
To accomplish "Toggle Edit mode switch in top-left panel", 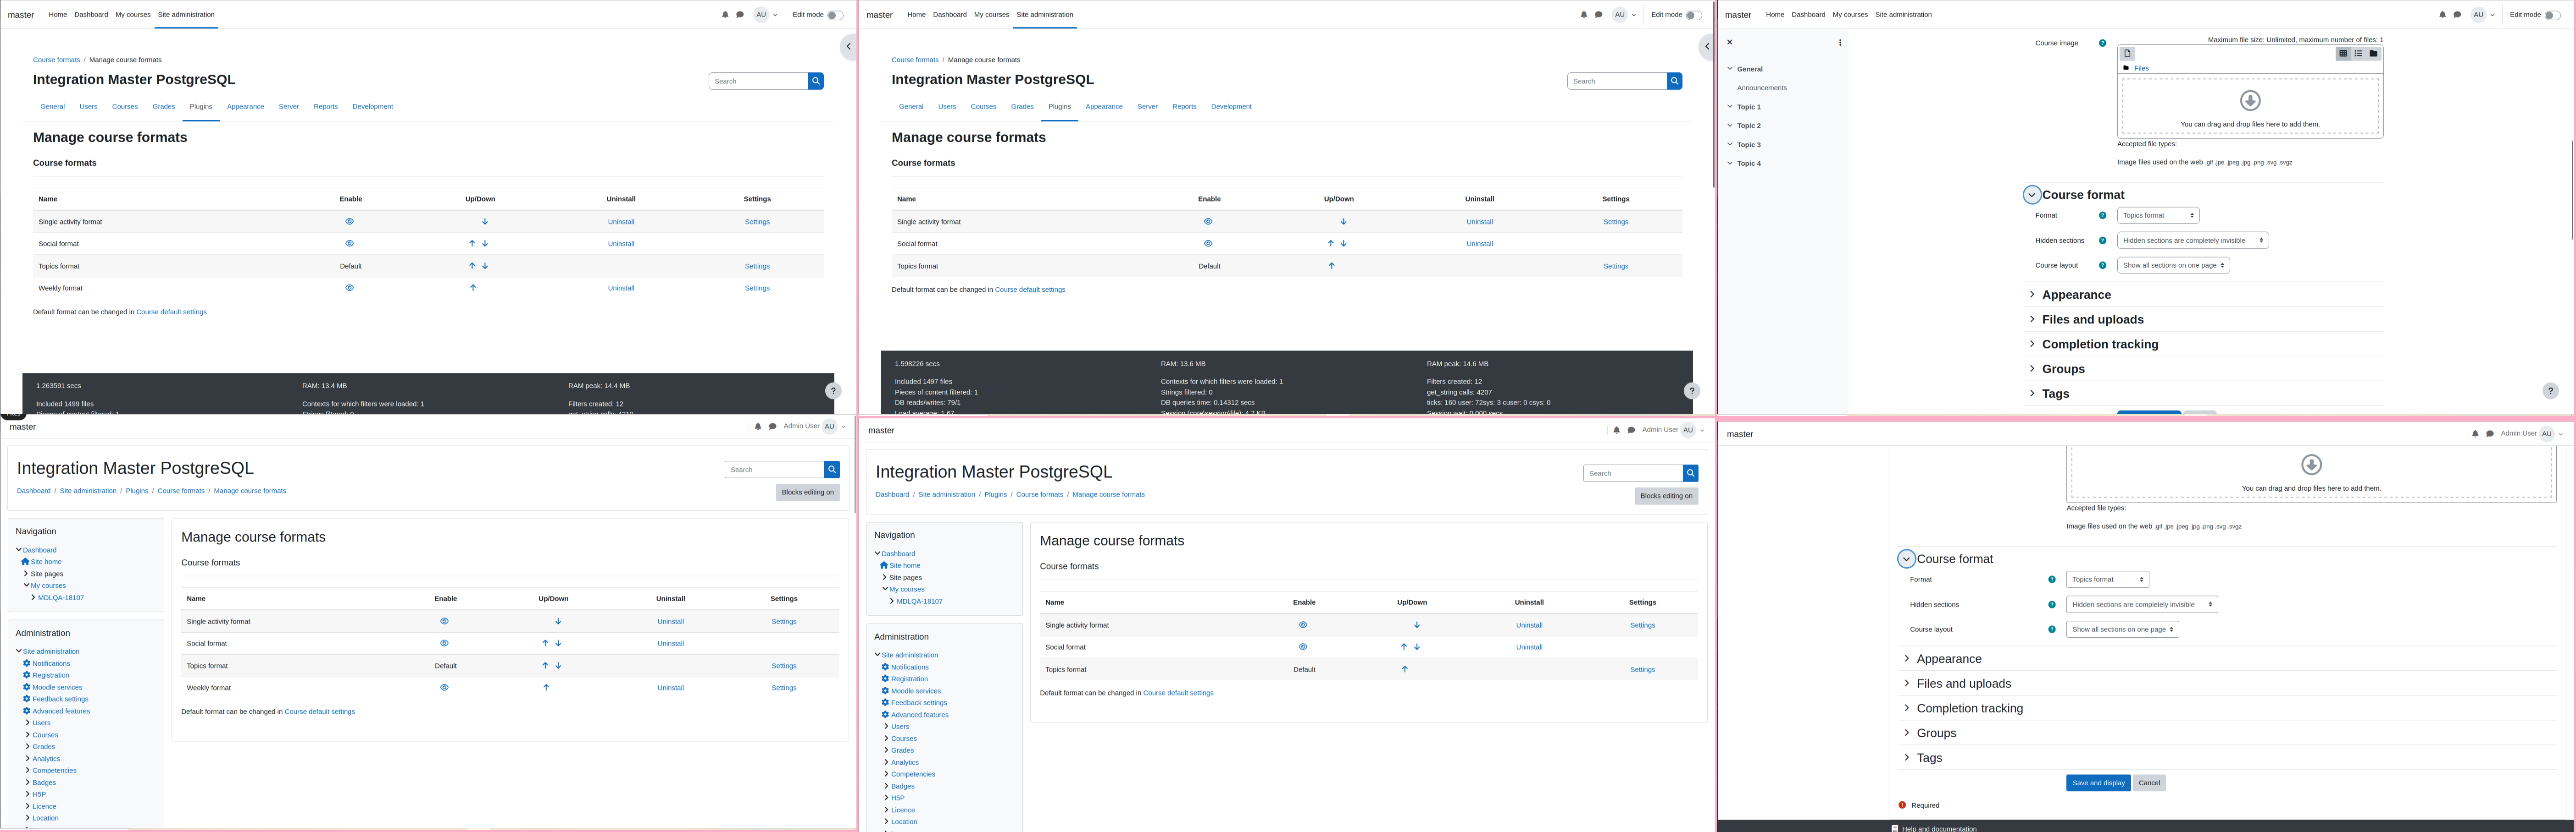I will (x=835, y=15).
